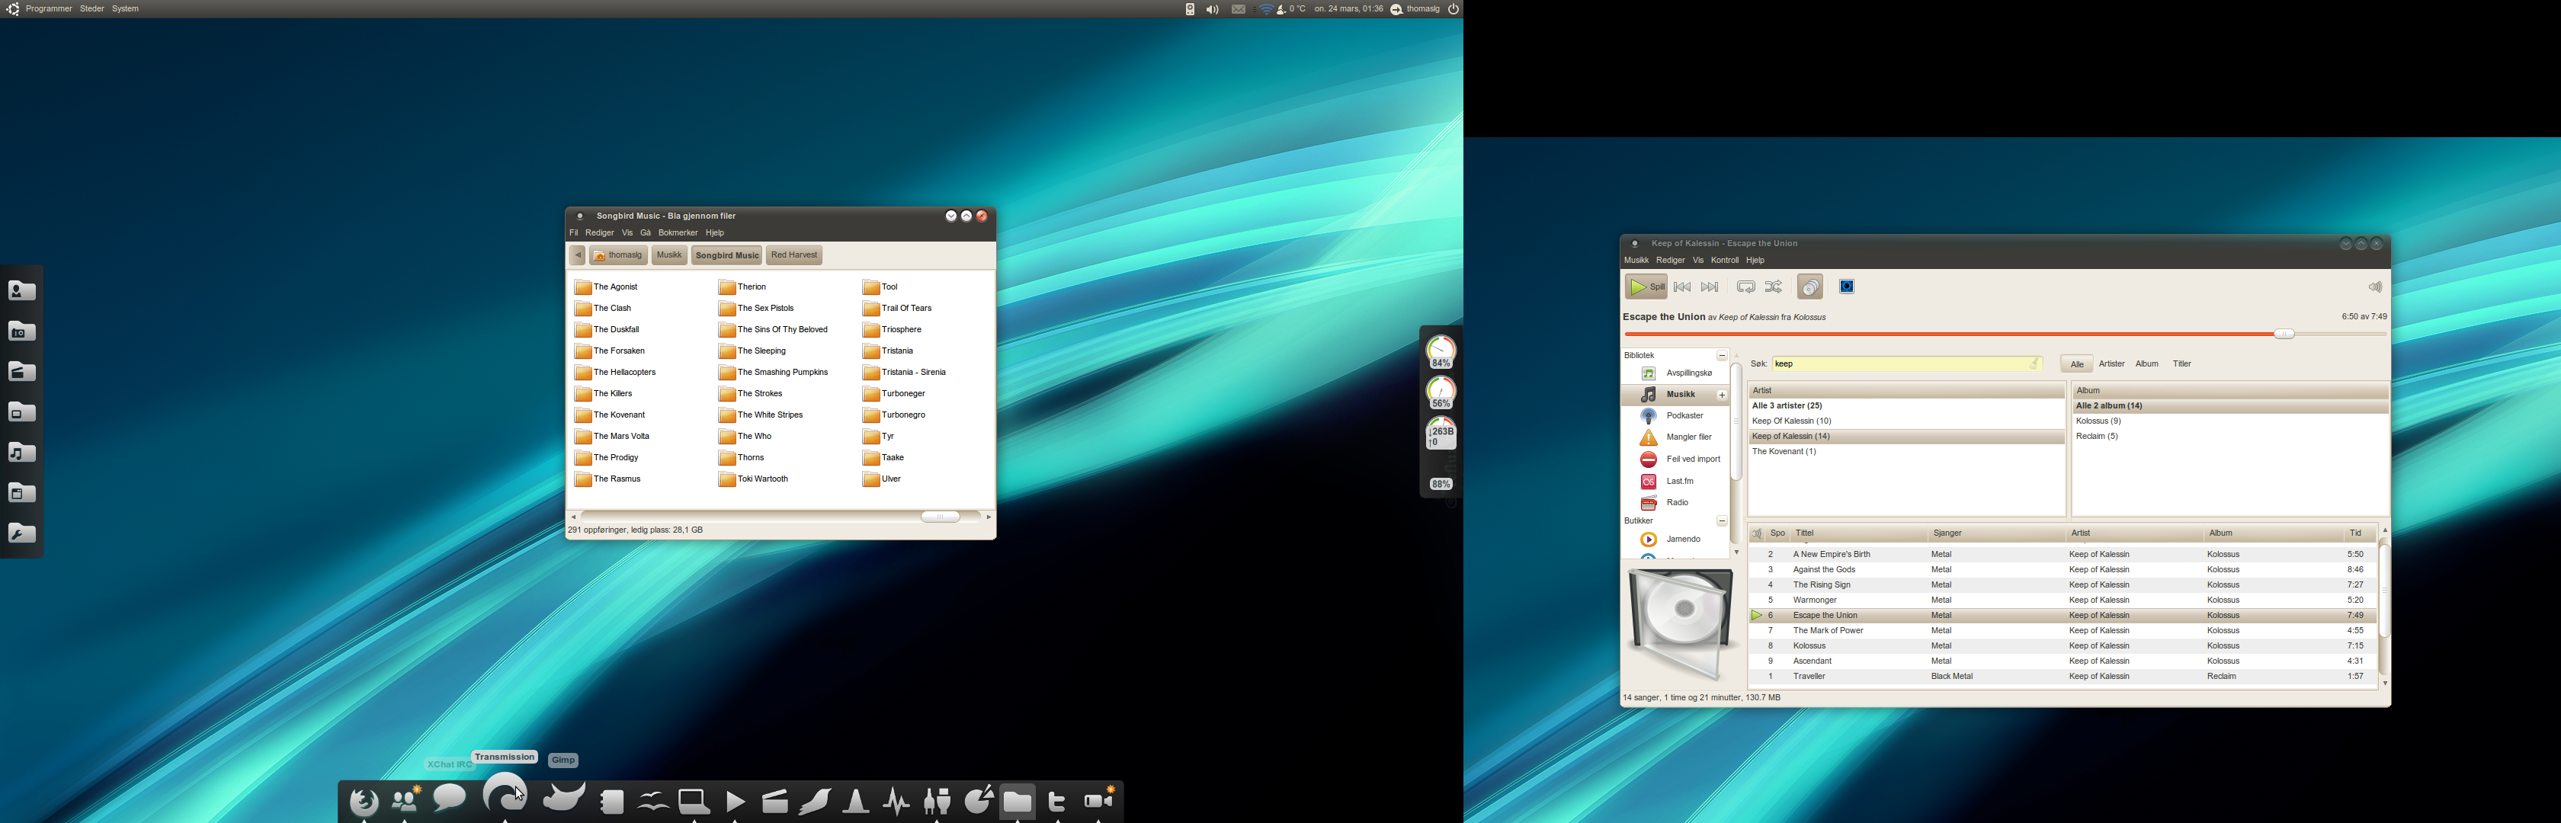Click the Spill play button in Rhythmbox
The height and width of the screenshot is (823, 2561).
tap(1646, 287)
